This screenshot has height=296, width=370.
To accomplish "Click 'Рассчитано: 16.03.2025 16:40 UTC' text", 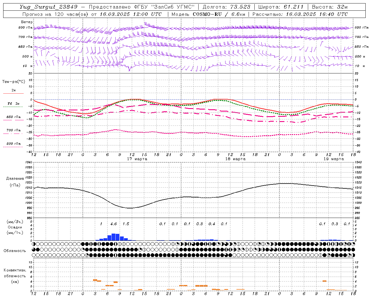I will click(300, 14).
